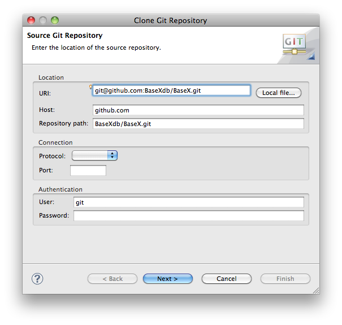342x325 pixels.
Task: Click the Host input field
Action: [198, 110]
